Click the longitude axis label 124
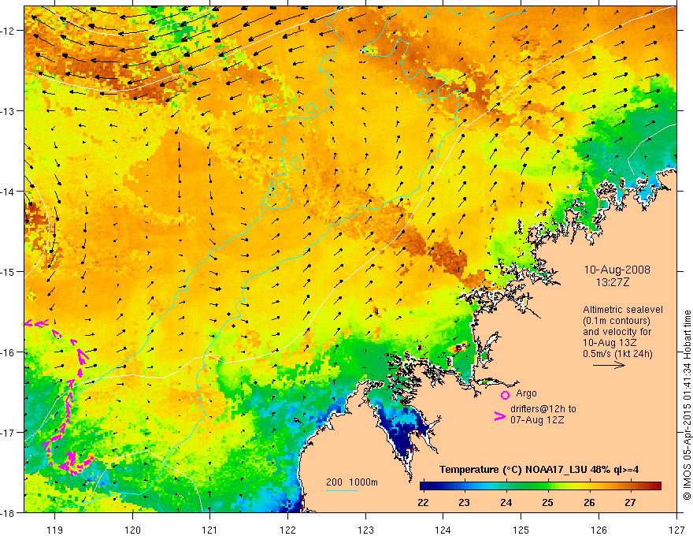 [x=443, y=530]
